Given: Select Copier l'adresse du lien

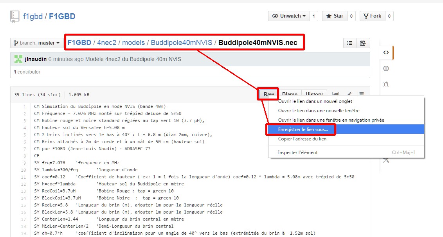Looking at the screenshot, I should (x=346, y=139).
